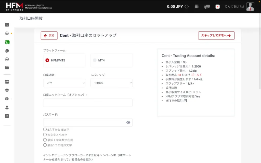The width and height of the screenshot is (261, 163).
Task: Click the page vertical scrollbar
Action: (260, 51)
